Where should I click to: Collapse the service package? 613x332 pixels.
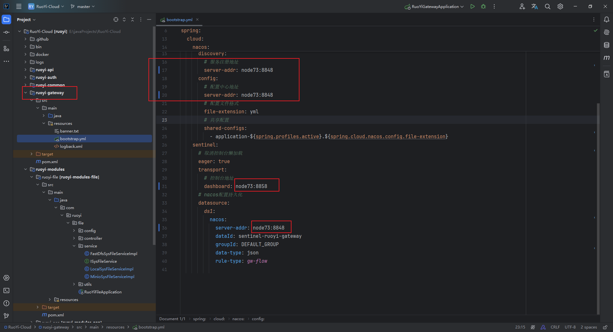coord(74,246)
